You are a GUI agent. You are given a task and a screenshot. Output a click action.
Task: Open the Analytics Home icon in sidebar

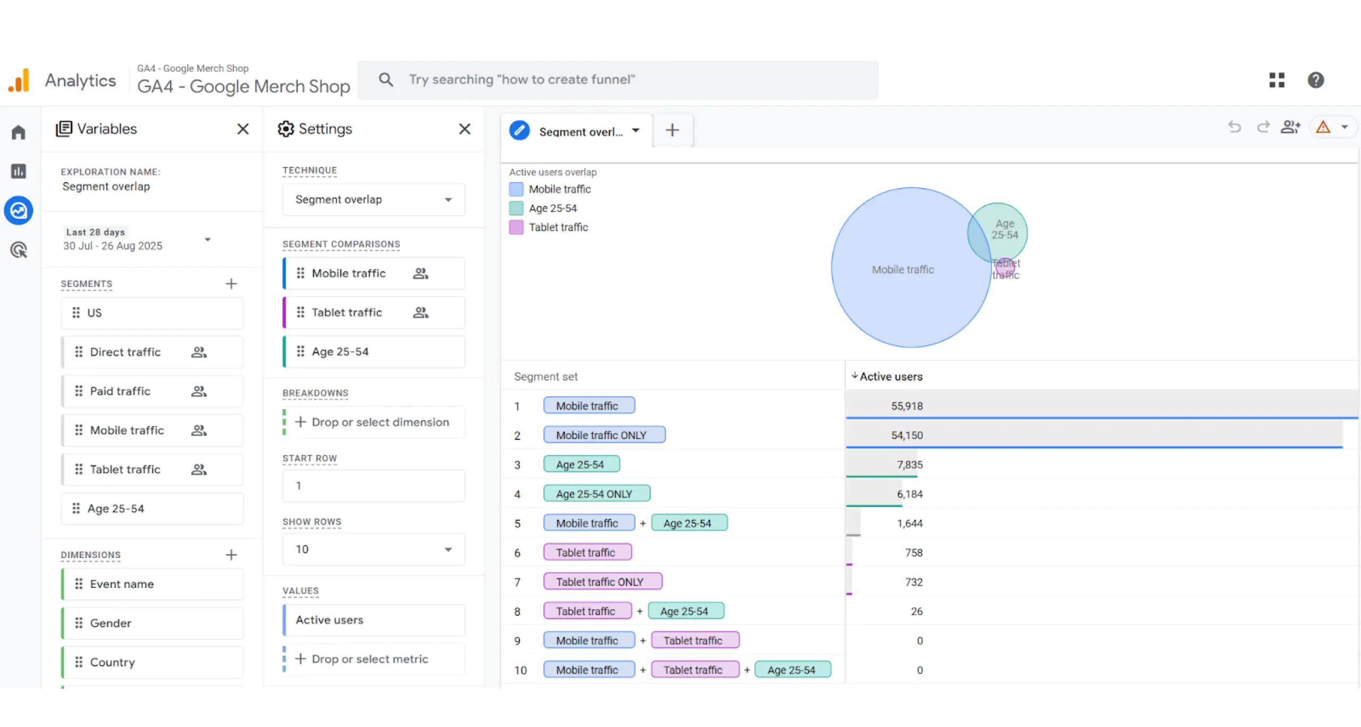coord(19,132)
